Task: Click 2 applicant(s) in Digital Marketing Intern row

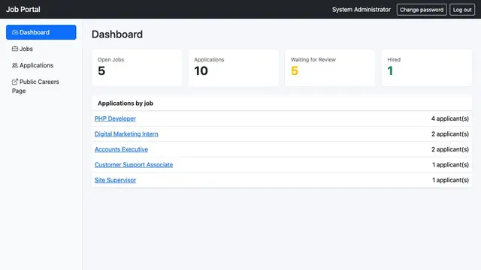Action: click(x=450, y=133)
